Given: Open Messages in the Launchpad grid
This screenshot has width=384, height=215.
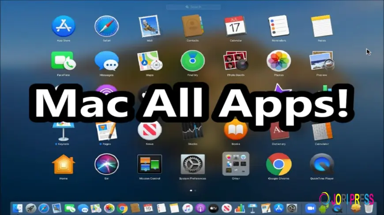Looking at the screenshot, I should 106,61.
